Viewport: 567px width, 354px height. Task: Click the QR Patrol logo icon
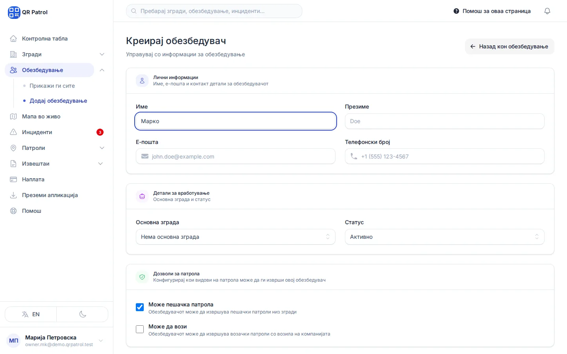pos(14,12)
